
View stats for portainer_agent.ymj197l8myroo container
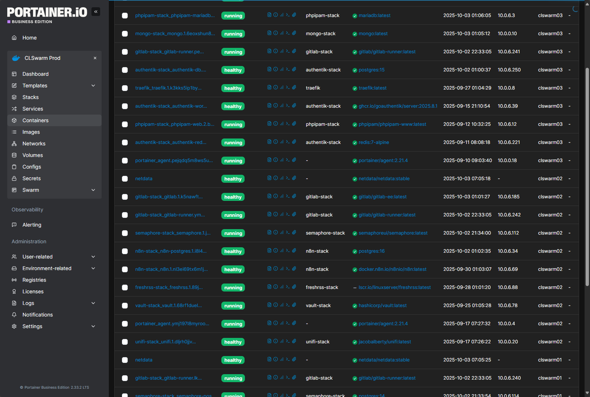(x=282, y=323)
